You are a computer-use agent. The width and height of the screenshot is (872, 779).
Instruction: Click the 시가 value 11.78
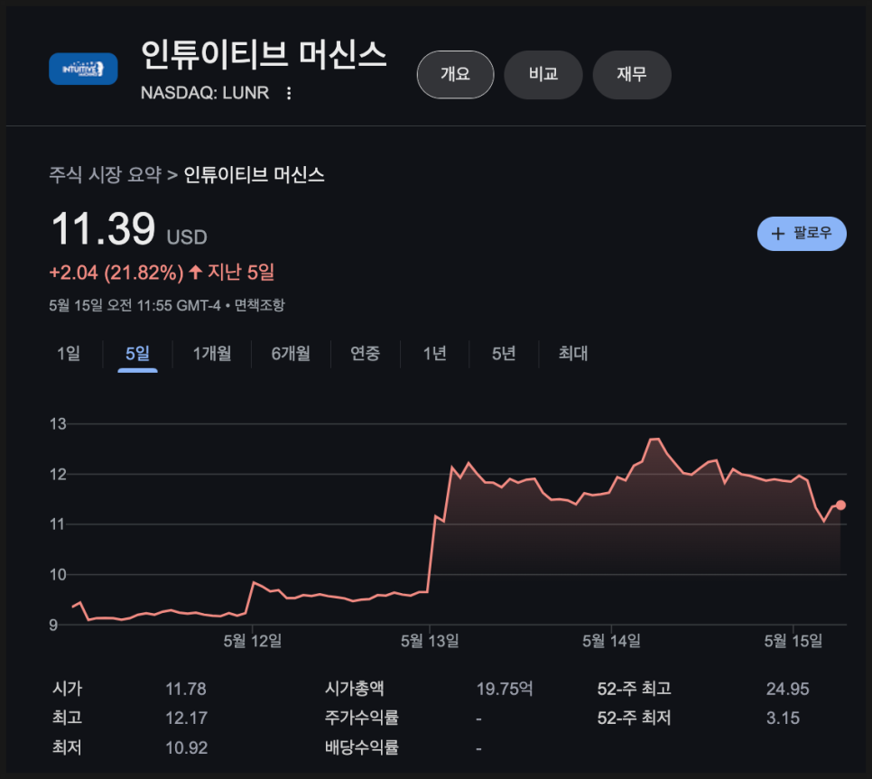[186, 689]
